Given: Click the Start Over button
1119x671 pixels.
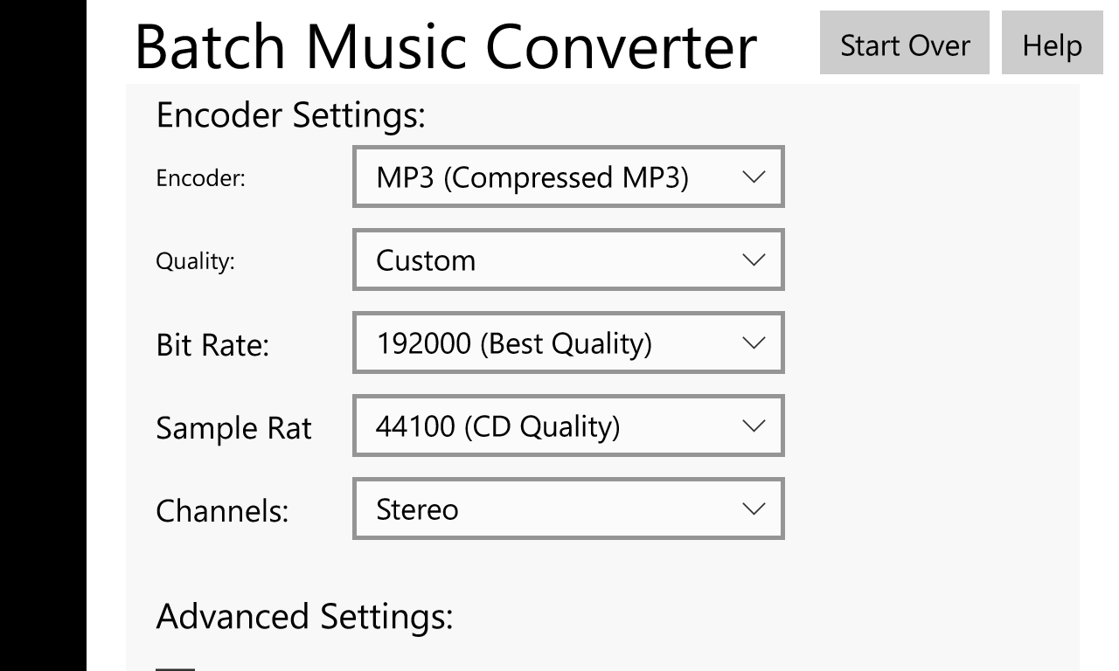Looking at the screenshot, I should [904, 43].
